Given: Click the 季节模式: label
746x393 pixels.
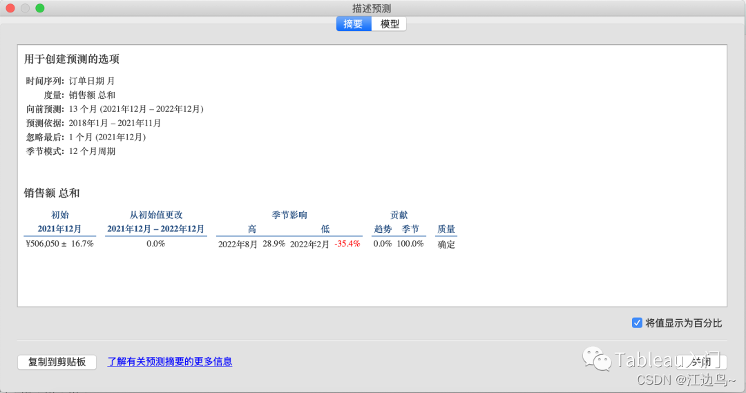Looking at the screenshot, I should coord(45,151).
